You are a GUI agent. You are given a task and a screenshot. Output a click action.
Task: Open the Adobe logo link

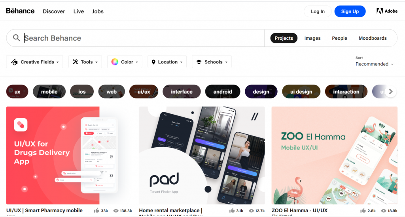tap(387, 11)
